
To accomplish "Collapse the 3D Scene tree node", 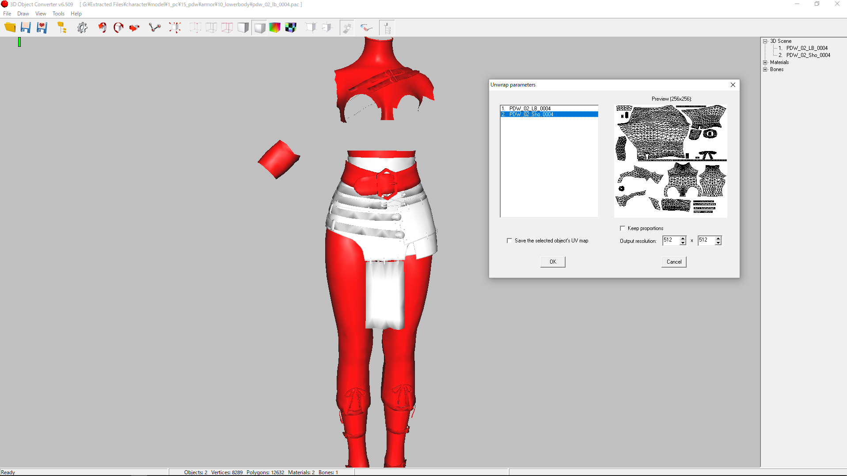I will (x=765, y=41).
